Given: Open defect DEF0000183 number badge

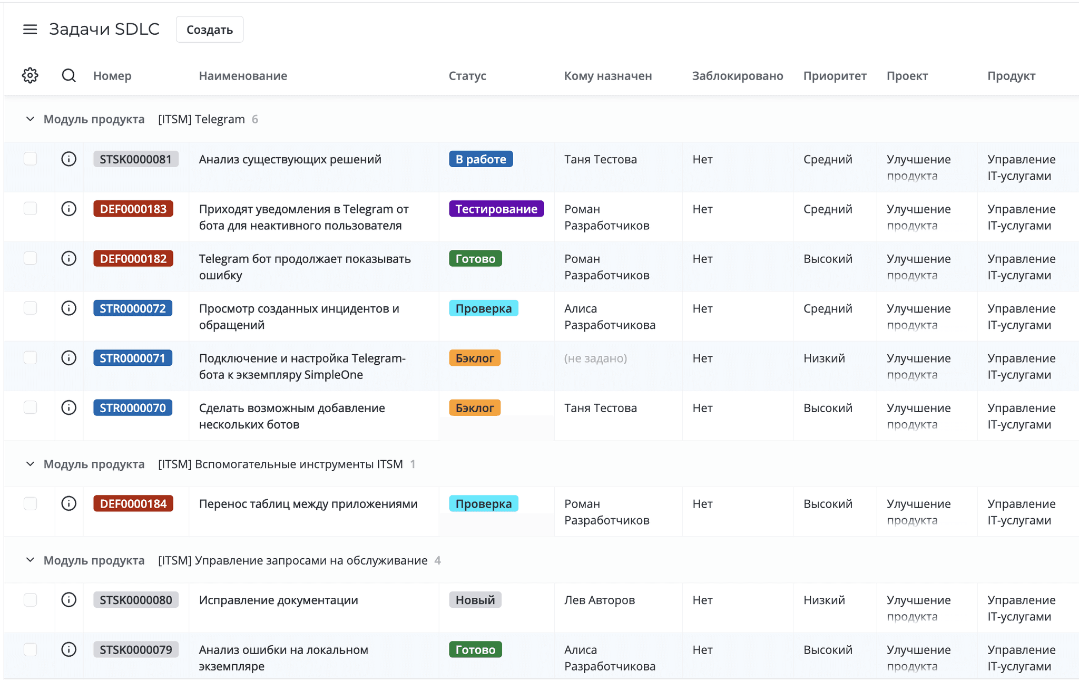Looking at the screenshot, I should [x=133, y=209].
